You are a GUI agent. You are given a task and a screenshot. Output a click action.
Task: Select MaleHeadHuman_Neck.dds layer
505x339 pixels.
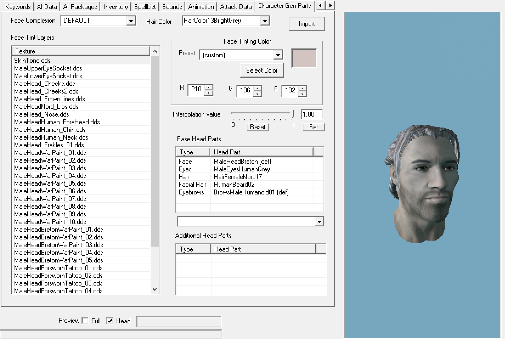click(x=81, y=137)
